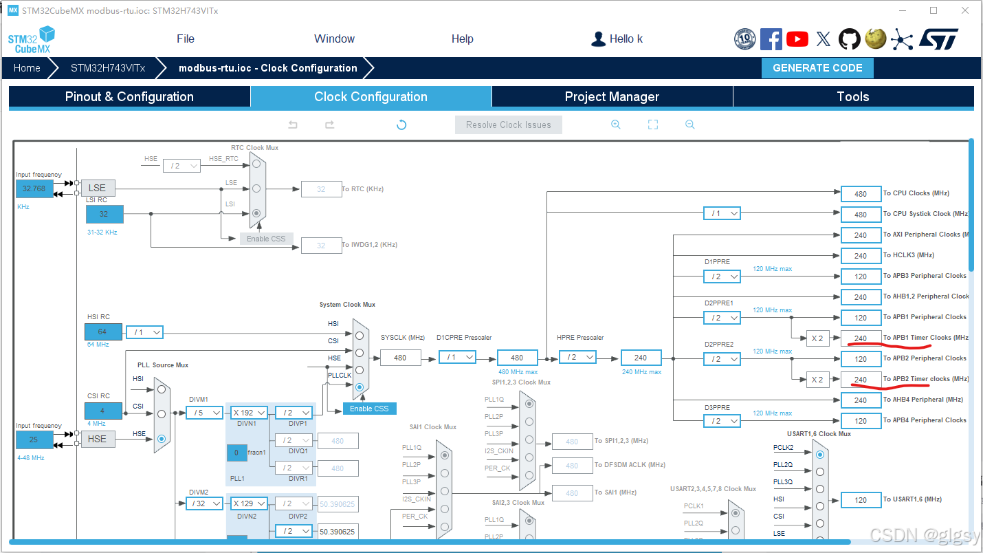Select the PLLCLK radio in System Clock Mux
The height and width of the screenshot is (553, 983).
[359, 387]
